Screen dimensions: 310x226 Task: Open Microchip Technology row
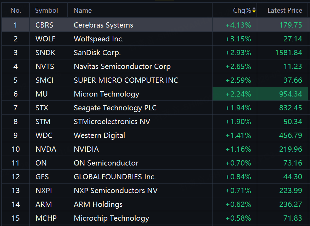155,218
